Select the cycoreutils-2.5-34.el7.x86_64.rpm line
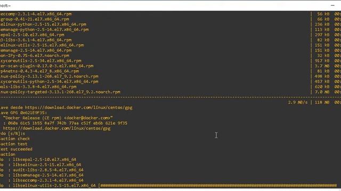This screenshot has height=191, width=341. coord(40,60)
